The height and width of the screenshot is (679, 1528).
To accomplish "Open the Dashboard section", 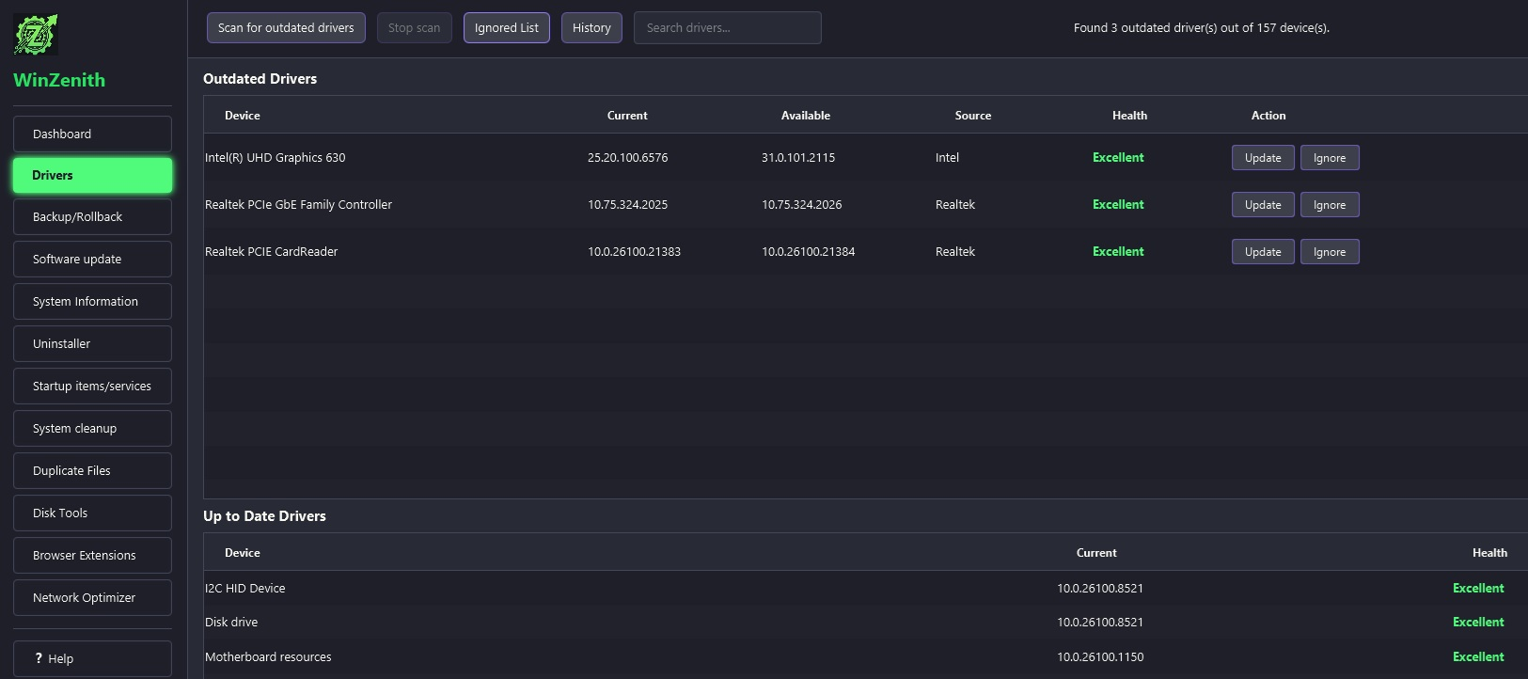I will (92, 134).
